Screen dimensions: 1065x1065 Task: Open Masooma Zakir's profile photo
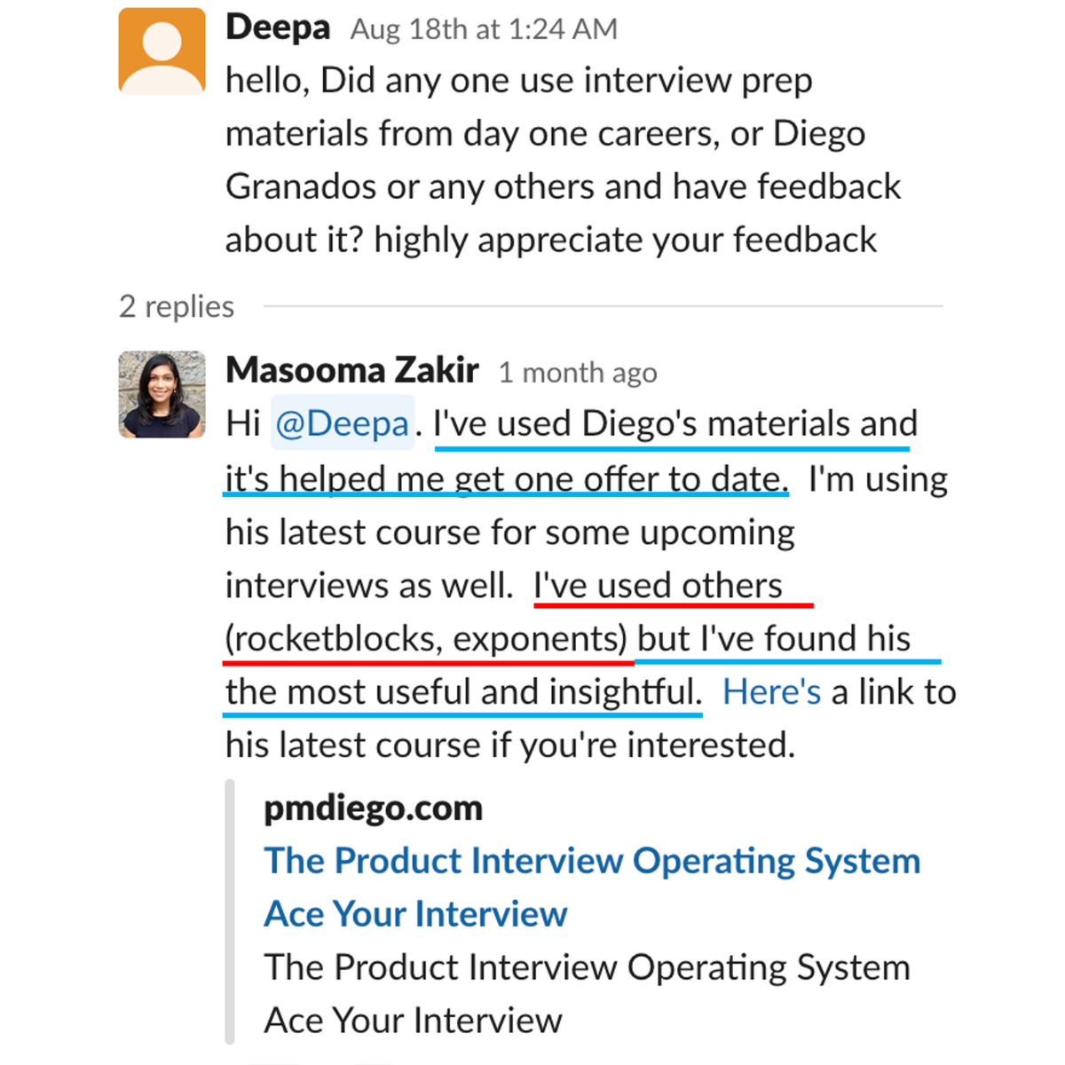[x=162, y=395]
